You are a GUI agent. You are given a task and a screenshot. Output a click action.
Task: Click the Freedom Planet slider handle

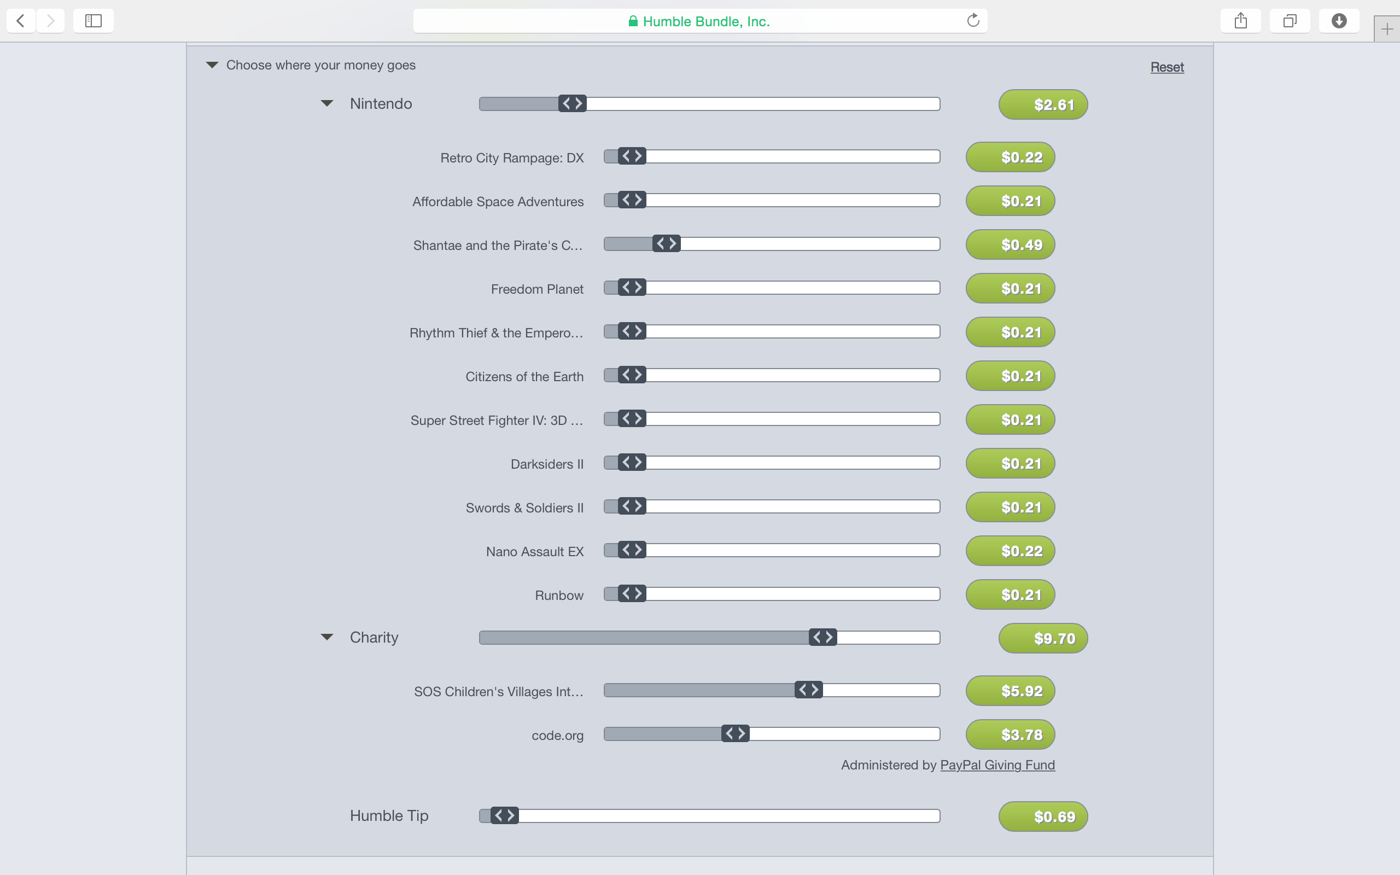click(x=632, y=288)
